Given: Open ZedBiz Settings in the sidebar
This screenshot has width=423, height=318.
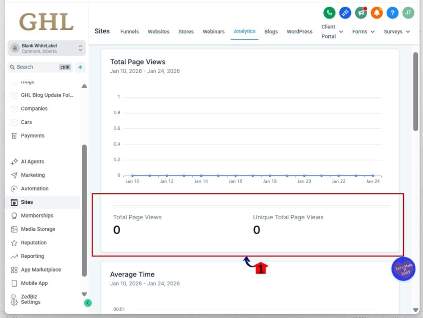Looking at the screenshot, I should pos(30,299).
